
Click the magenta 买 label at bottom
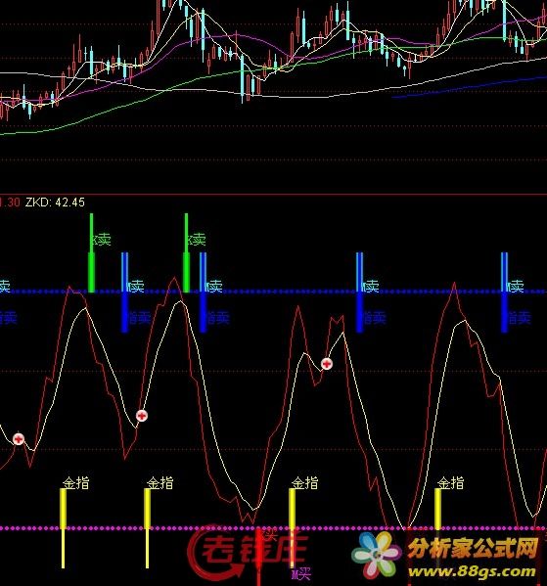(x=301, y=574)
